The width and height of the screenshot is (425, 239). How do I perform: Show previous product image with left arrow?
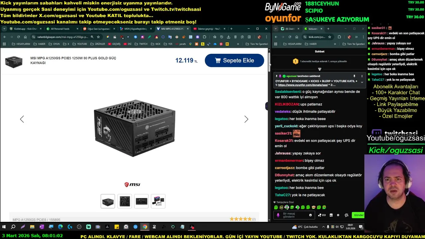click(x=22, y=119)
